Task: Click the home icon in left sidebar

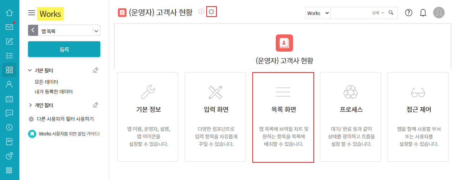Action: click(9, 13)
